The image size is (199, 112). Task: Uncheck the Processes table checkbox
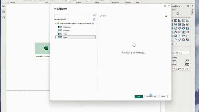(58, 27)
